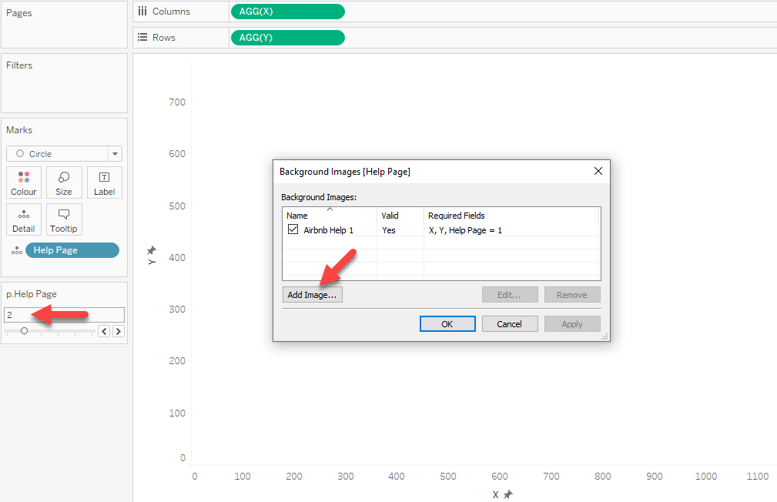Sort background images by Name column

point(297,216)
